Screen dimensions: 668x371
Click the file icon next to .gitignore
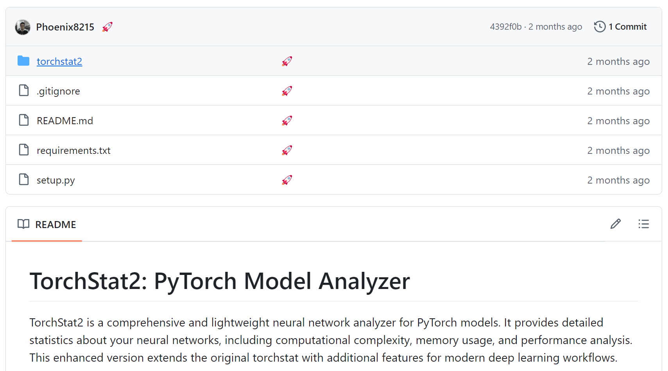(24, 91)
